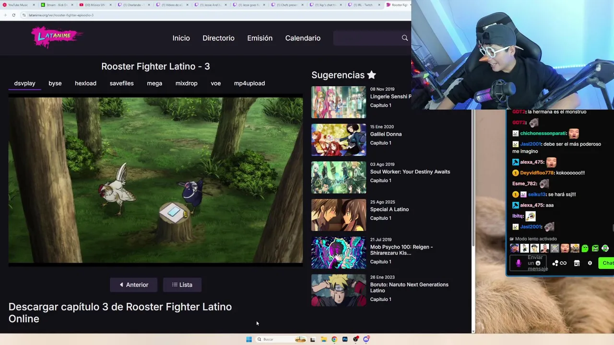Open Special A Latino suggestion title
The height and width of the screenshot is (345, 614).
tap(390, 209)
